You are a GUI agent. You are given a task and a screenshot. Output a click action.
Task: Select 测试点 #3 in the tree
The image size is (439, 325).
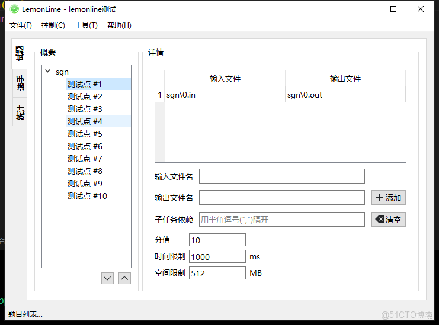98,109
